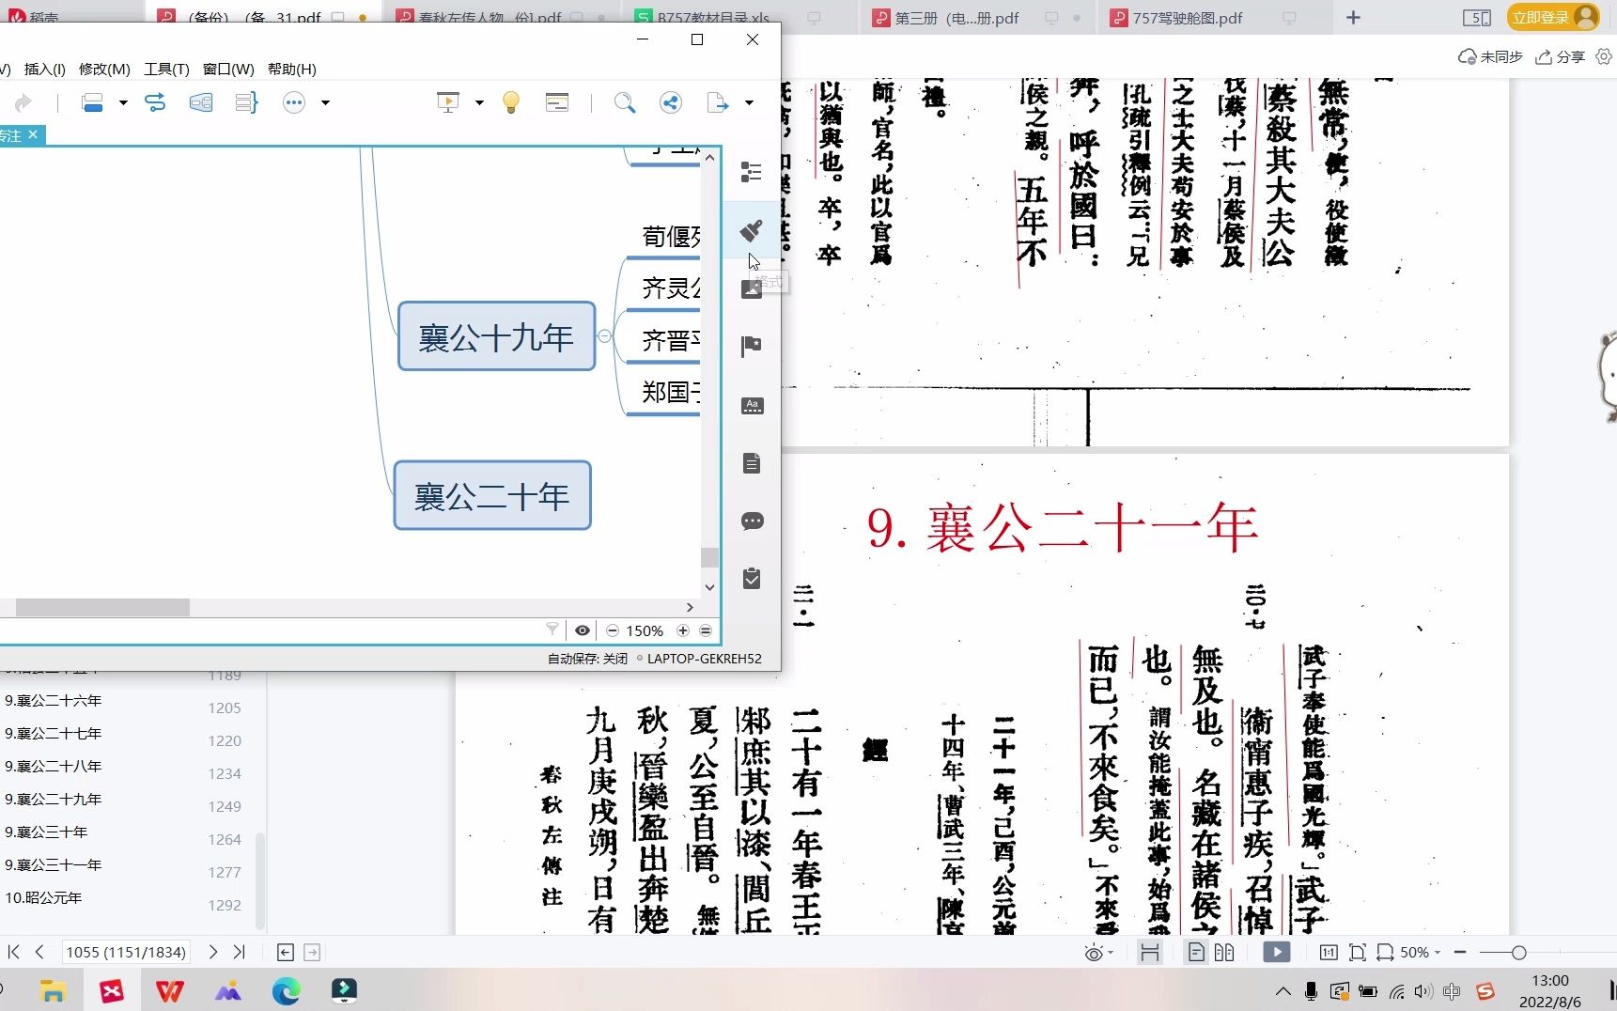The height and width of the screenshot is (1011, 1617).
Task: Open bookmark 9.襄公二十九年
Action: click(x=54, y=799)
